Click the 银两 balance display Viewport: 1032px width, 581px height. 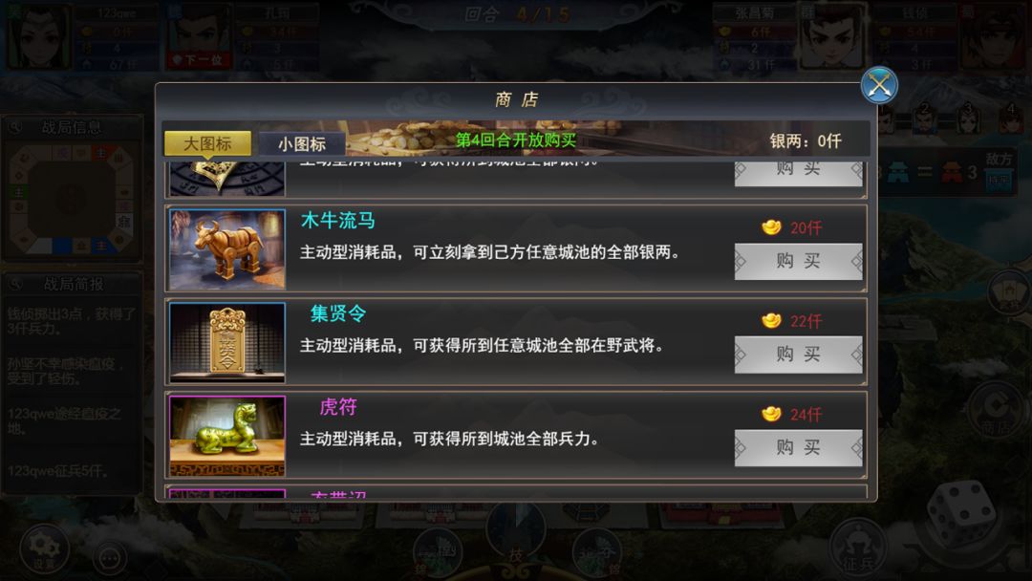click(806, 141)
